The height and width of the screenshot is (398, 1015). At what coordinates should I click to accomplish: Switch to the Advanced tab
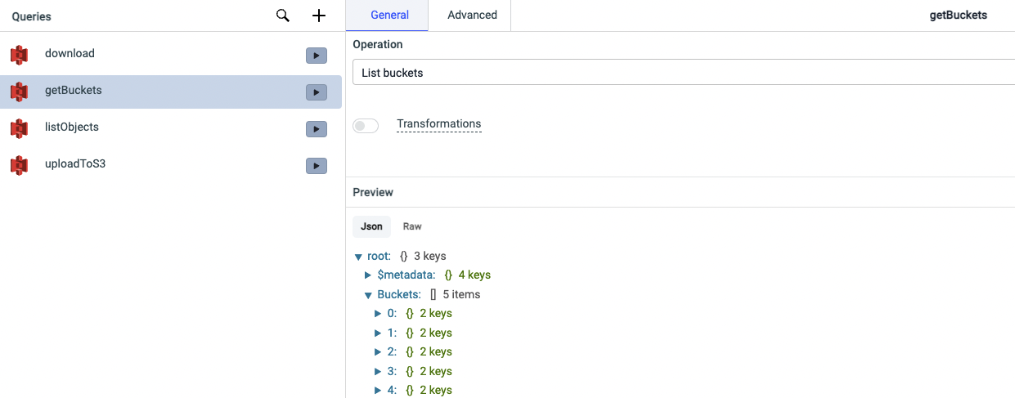click(472, 16)
